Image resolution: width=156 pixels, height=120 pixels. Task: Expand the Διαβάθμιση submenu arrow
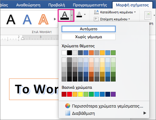(x=145, y=113)
